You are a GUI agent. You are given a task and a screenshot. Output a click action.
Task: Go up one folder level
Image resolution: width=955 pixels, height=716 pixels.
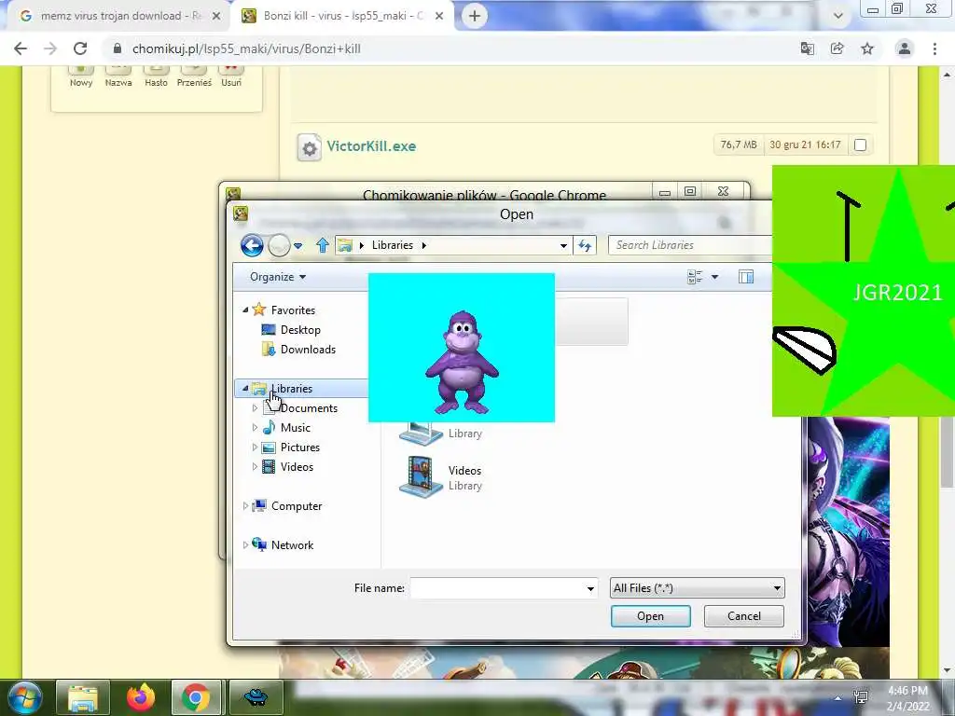click(x=322, y=245)
